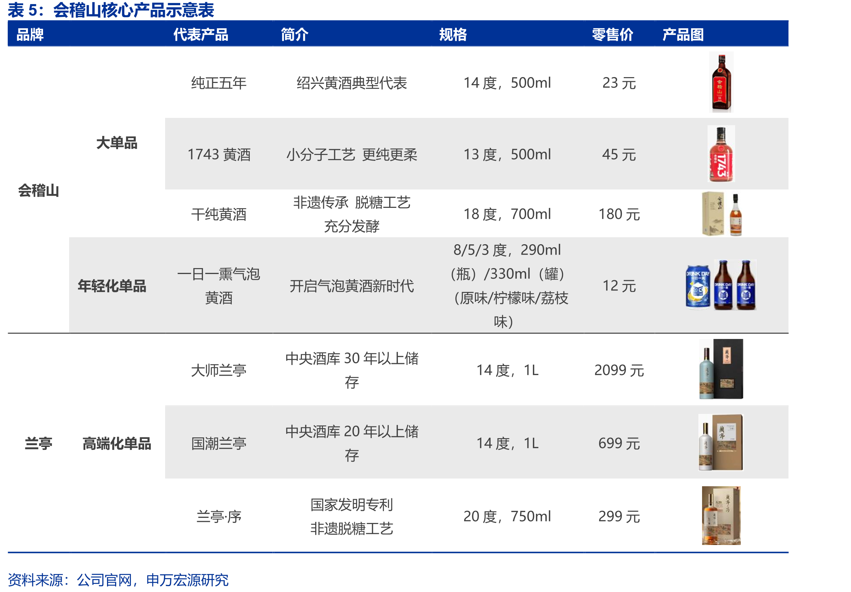Click the 产品图 column header
Image resolution: width=851 pixels, height=592 pixels.
(683, 35)
